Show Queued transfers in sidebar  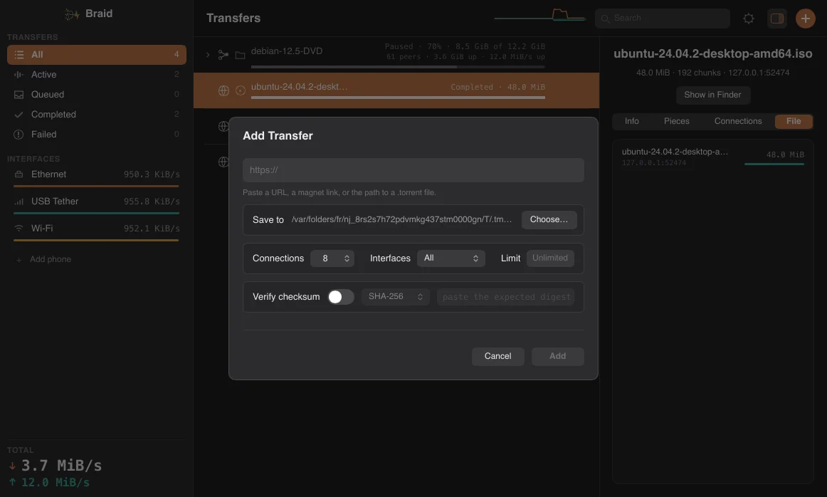click(x=97, y=95)
